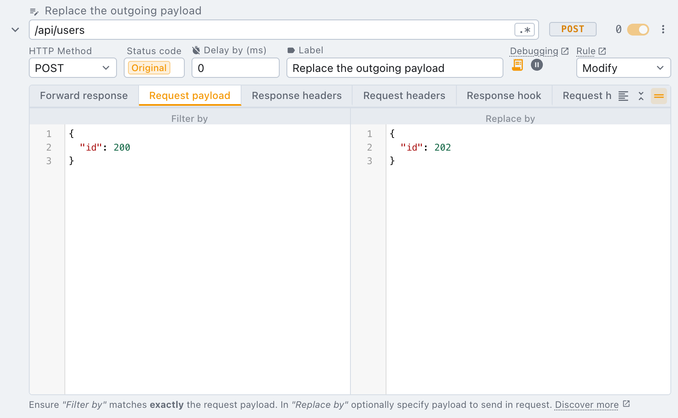
Task: Switch to the Response headers tab
Action: pos(297,96)
